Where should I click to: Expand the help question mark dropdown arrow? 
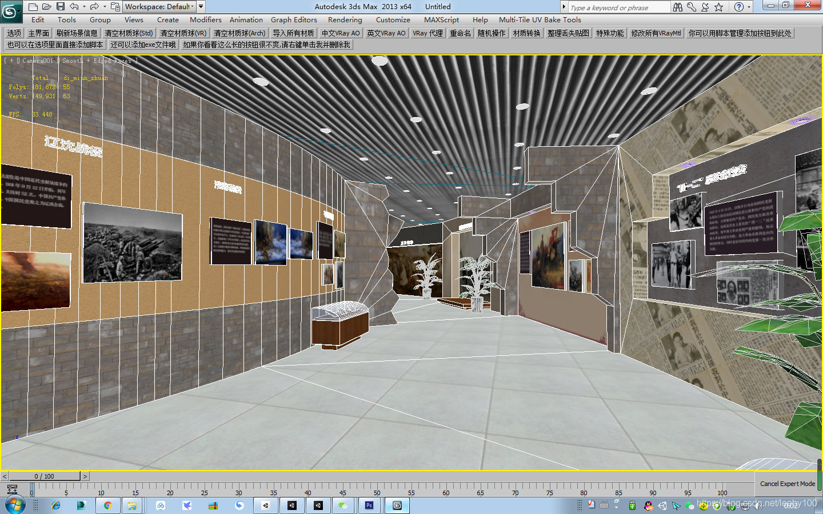[749, 7]
